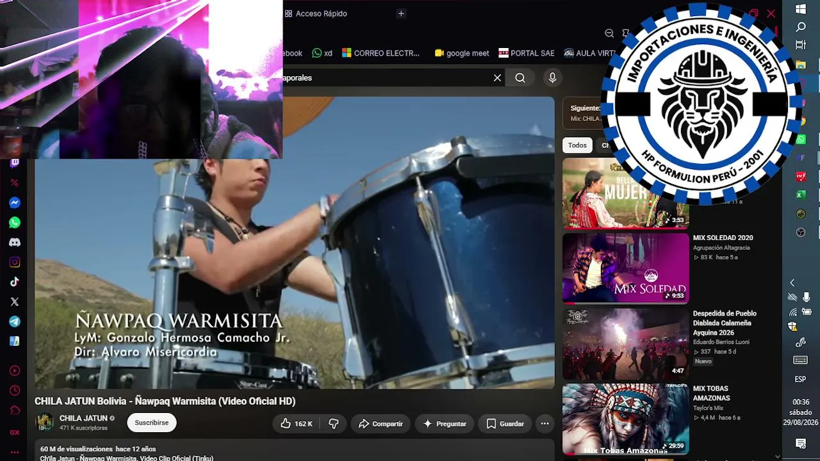Open Twitch in the browser sidebar
The height and width of the screenshot is (461, 820).
point(15,163)
